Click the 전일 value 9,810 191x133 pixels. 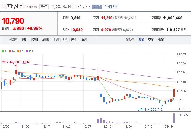coord(76,18)
